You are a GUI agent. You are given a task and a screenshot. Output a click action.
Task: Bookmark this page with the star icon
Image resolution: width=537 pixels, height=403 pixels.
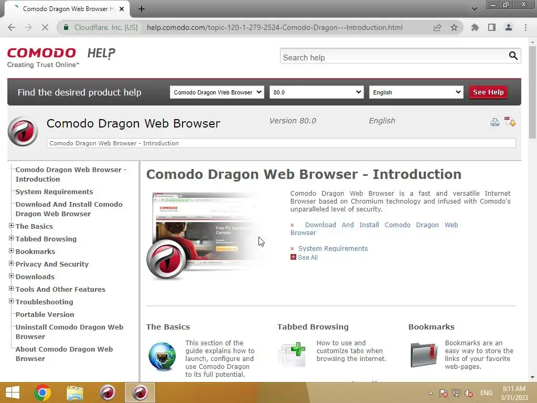tap(454, 27)
